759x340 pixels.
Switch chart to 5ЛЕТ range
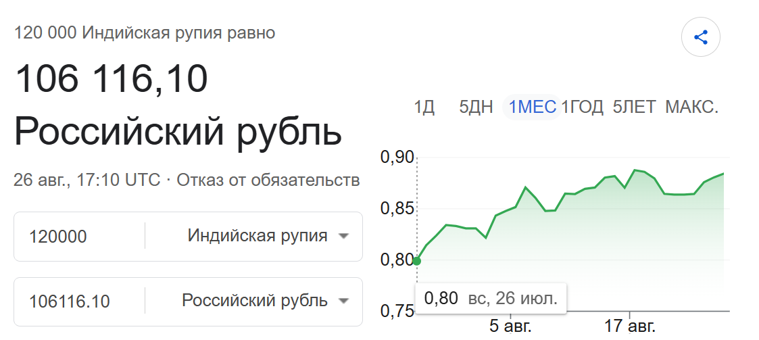click(x=634, y=107)
